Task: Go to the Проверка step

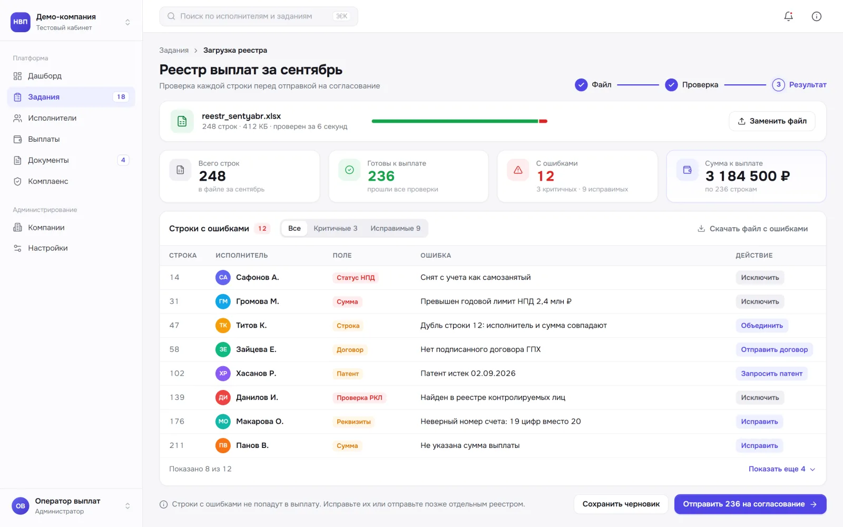Action: click(692, 85)
